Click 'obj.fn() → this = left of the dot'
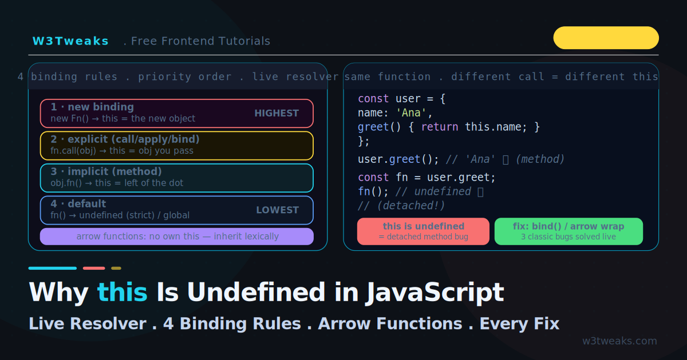 [117, 183]
